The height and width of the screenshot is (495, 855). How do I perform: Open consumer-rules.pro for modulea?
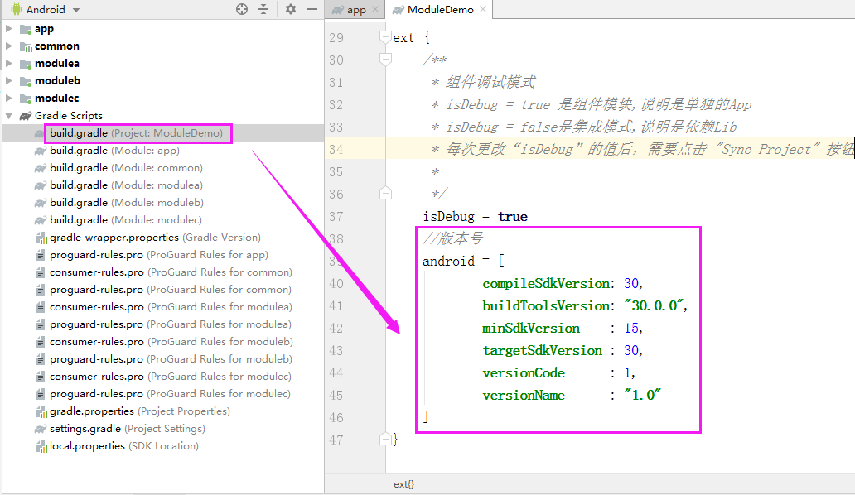(x=171, y=307)
